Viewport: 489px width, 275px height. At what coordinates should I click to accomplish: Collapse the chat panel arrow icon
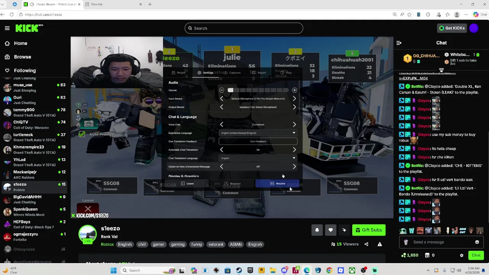click(399, 43)
